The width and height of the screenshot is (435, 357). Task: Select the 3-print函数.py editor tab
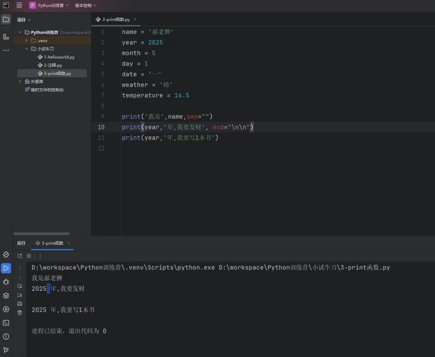coord(113,19)
